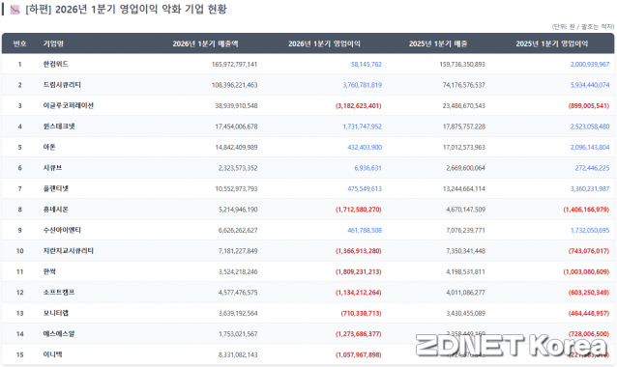Click revenue value '38,939,910,548'

click(x=236, y=105)
